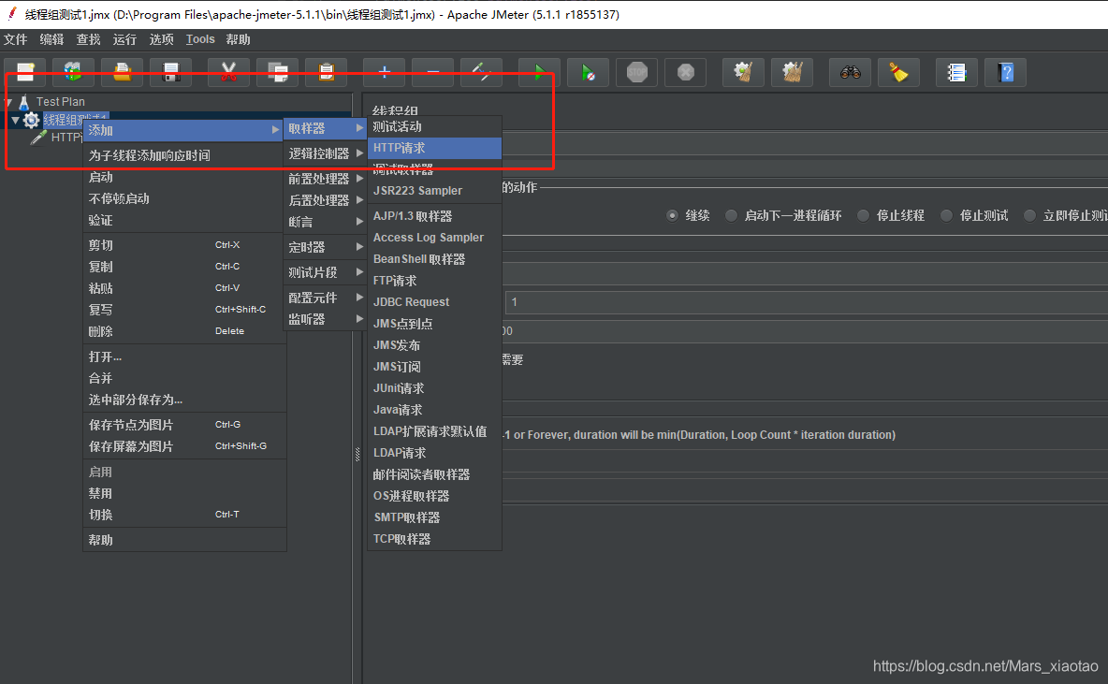Select 验证 in context menu
This screenshot has width=1108, height=684.
[183, 221]
